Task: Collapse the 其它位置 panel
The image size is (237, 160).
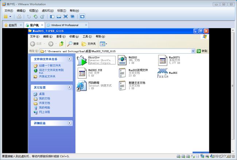Action: [x=69, y=87]
